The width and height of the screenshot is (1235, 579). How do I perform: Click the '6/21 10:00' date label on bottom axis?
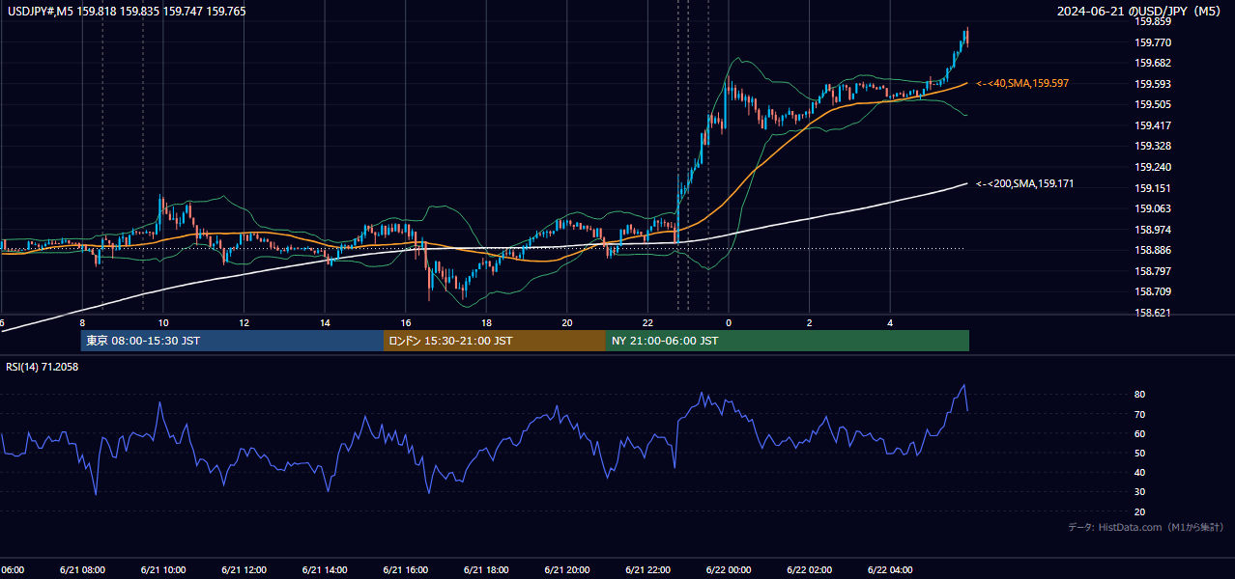click(162, 570)
